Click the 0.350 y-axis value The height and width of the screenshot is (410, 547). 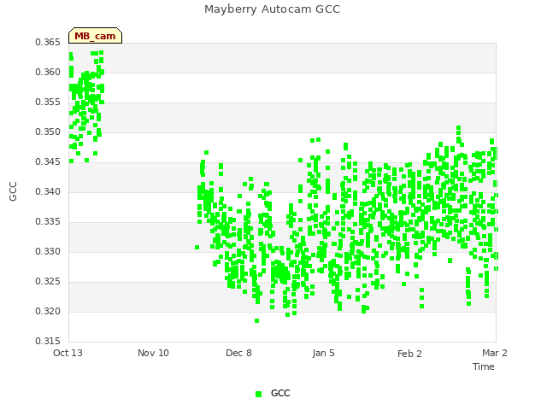[48, 132]
